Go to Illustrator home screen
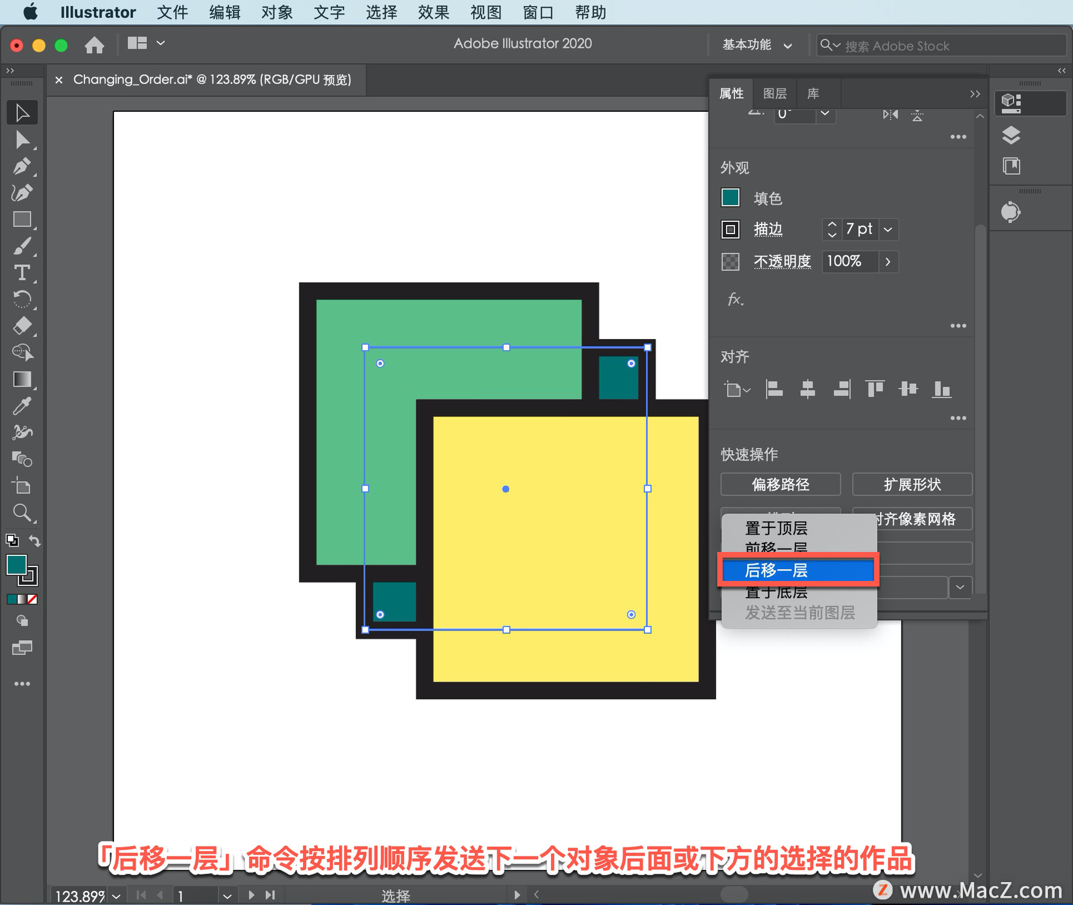Image resolution: width=1073 pixels, height=905 pixels. click(94, 45)
